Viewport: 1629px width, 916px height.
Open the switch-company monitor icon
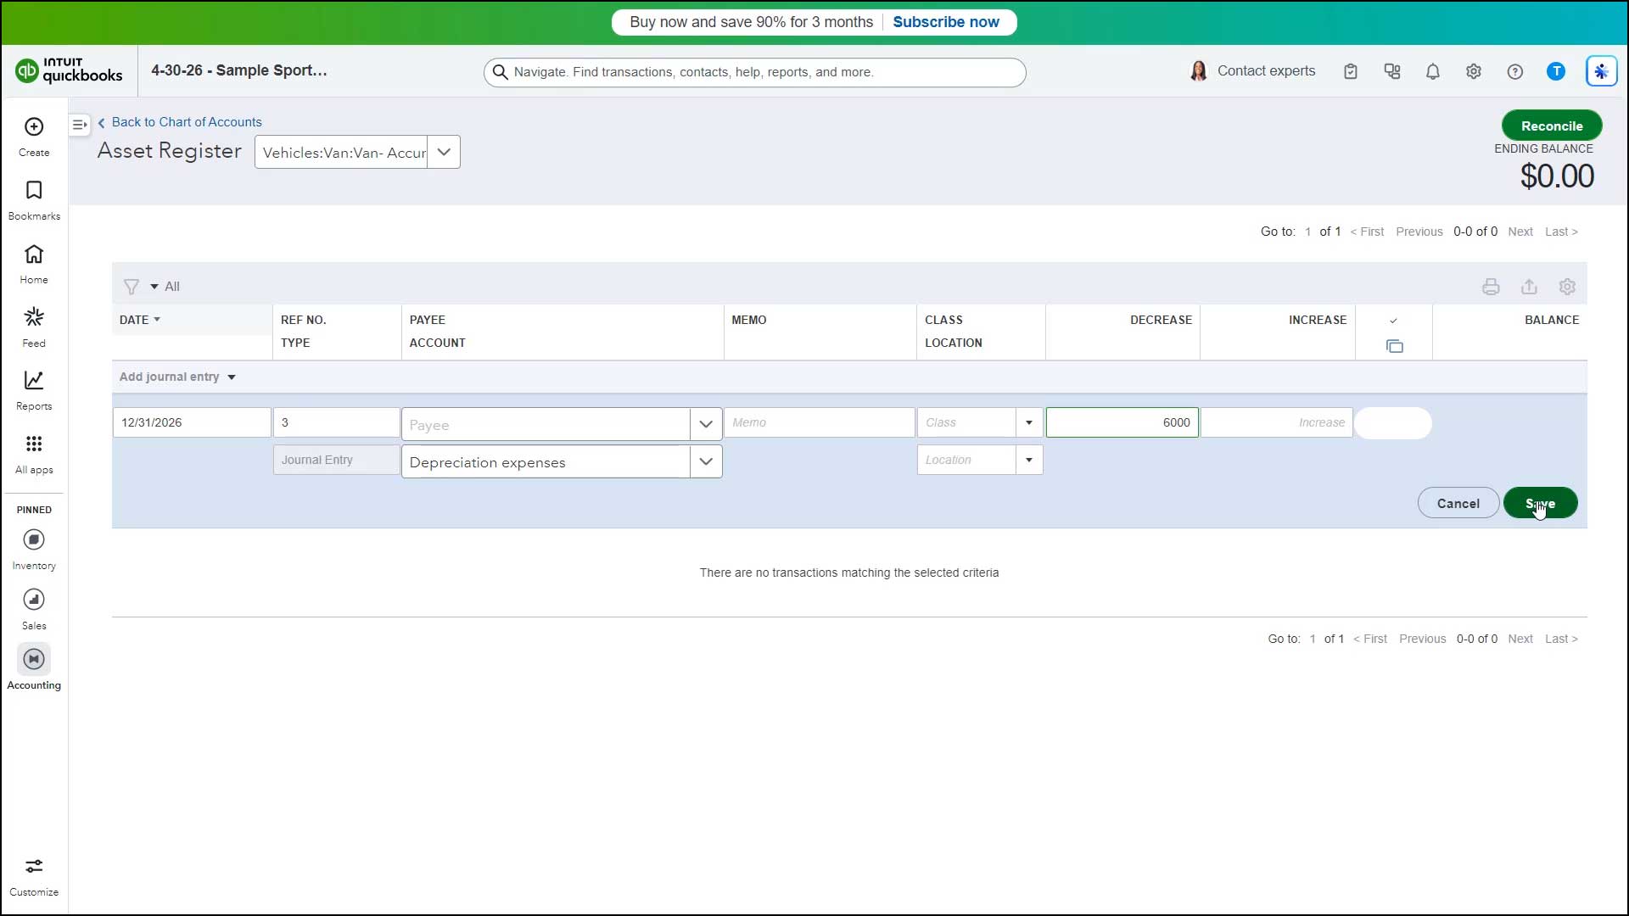point(1392,72)
